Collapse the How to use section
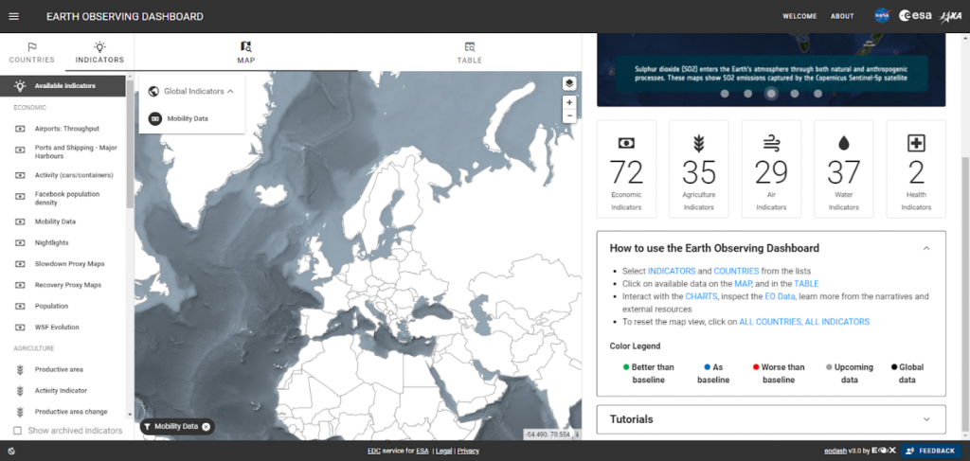This screenshot has height=461, width=970. tap(926, 248)
